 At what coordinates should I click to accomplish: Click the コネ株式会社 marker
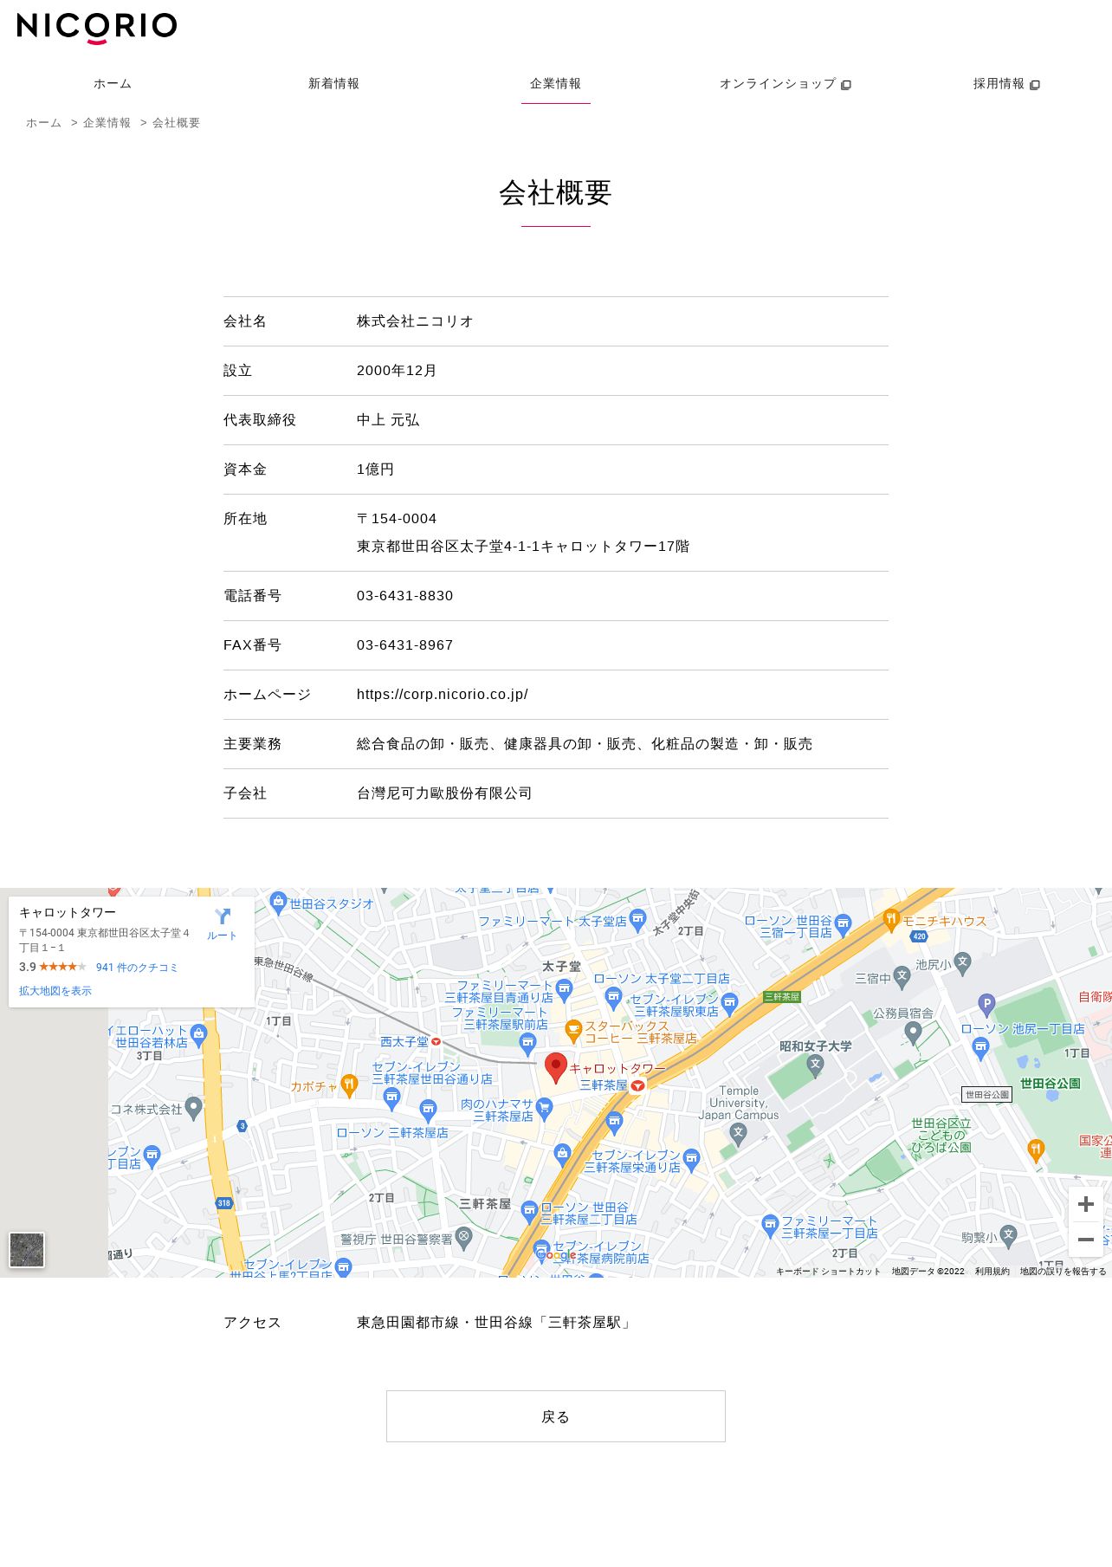click(194, 1107)
